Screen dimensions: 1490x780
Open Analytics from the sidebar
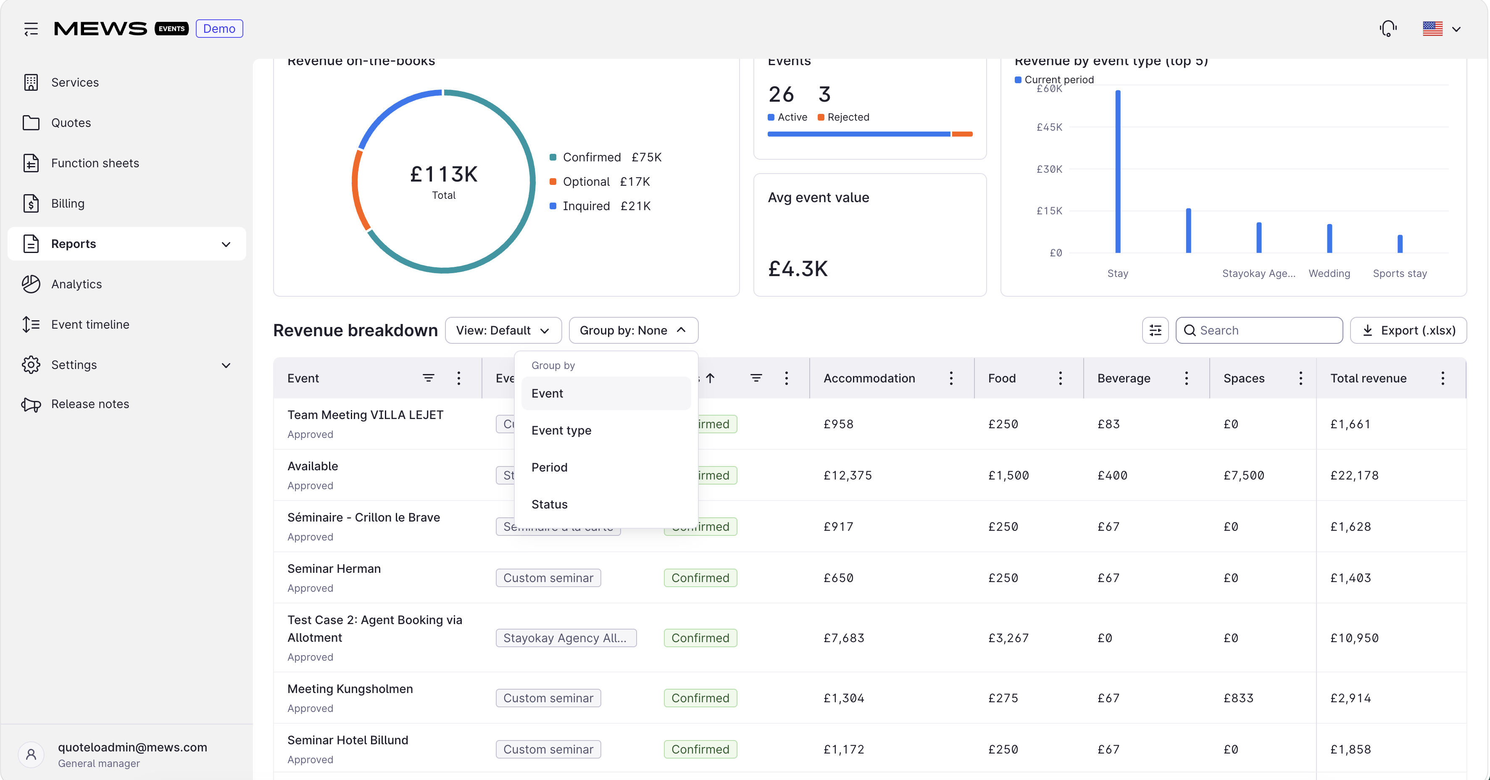[x=76, y=284]
